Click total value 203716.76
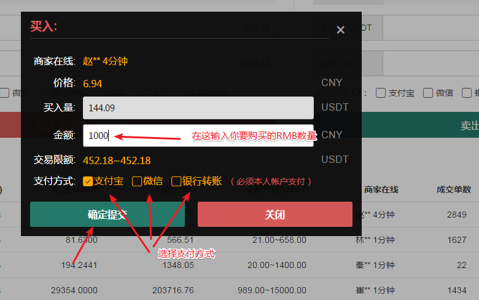The height and width of the screenshot is (300, 479). pyautogui.click(x=173, y=290)
